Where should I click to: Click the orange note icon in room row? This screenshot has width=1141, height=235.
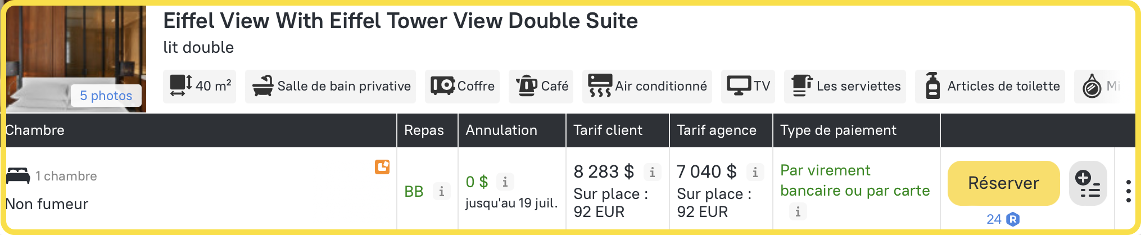tap(382, 167)
